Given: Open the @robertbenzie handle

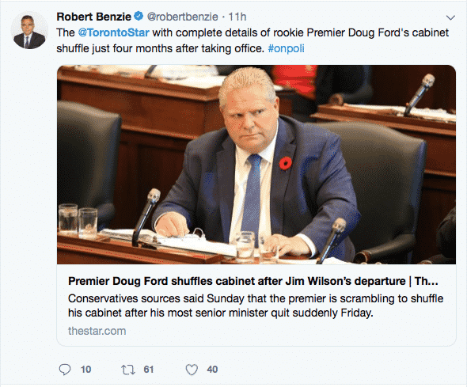Looking at the screenshot, I should 182,17.
